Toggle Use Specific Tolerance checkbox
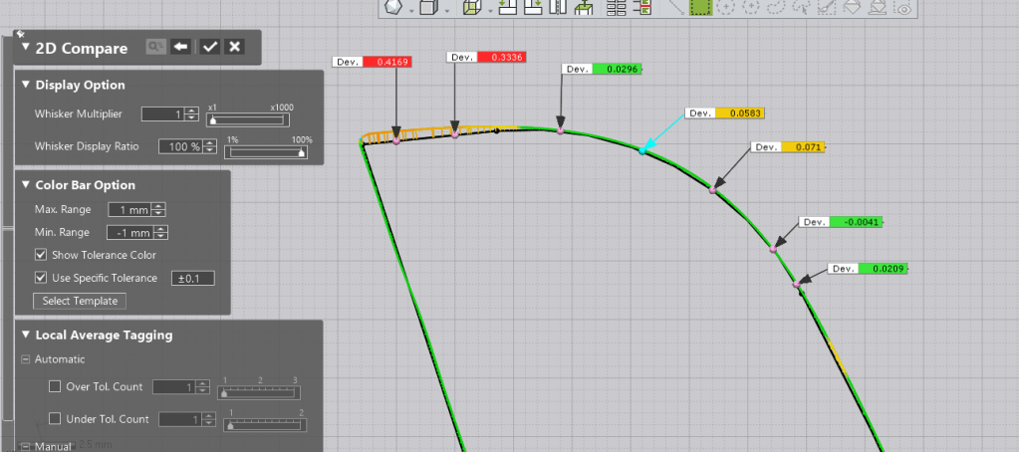The height and width of the screenshot is (452, 1019). click(x=41, y=278)
